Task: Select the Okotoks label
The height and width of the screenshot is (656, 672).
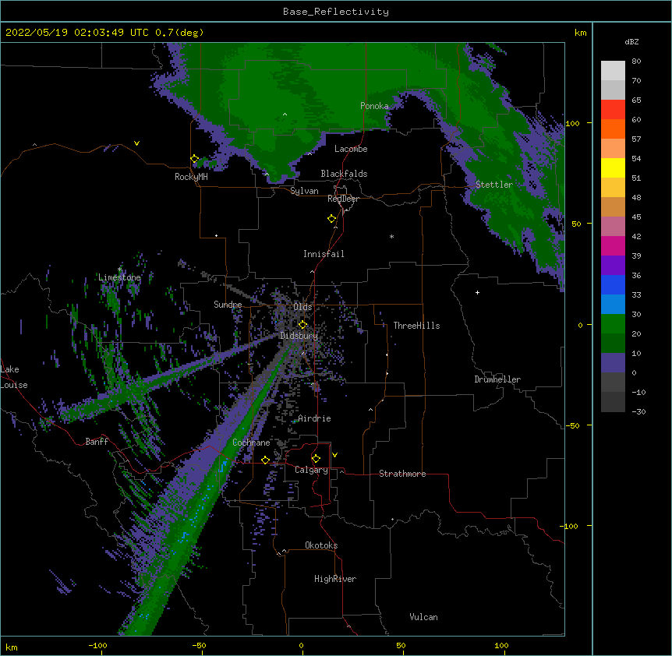Action: (321, 545)
